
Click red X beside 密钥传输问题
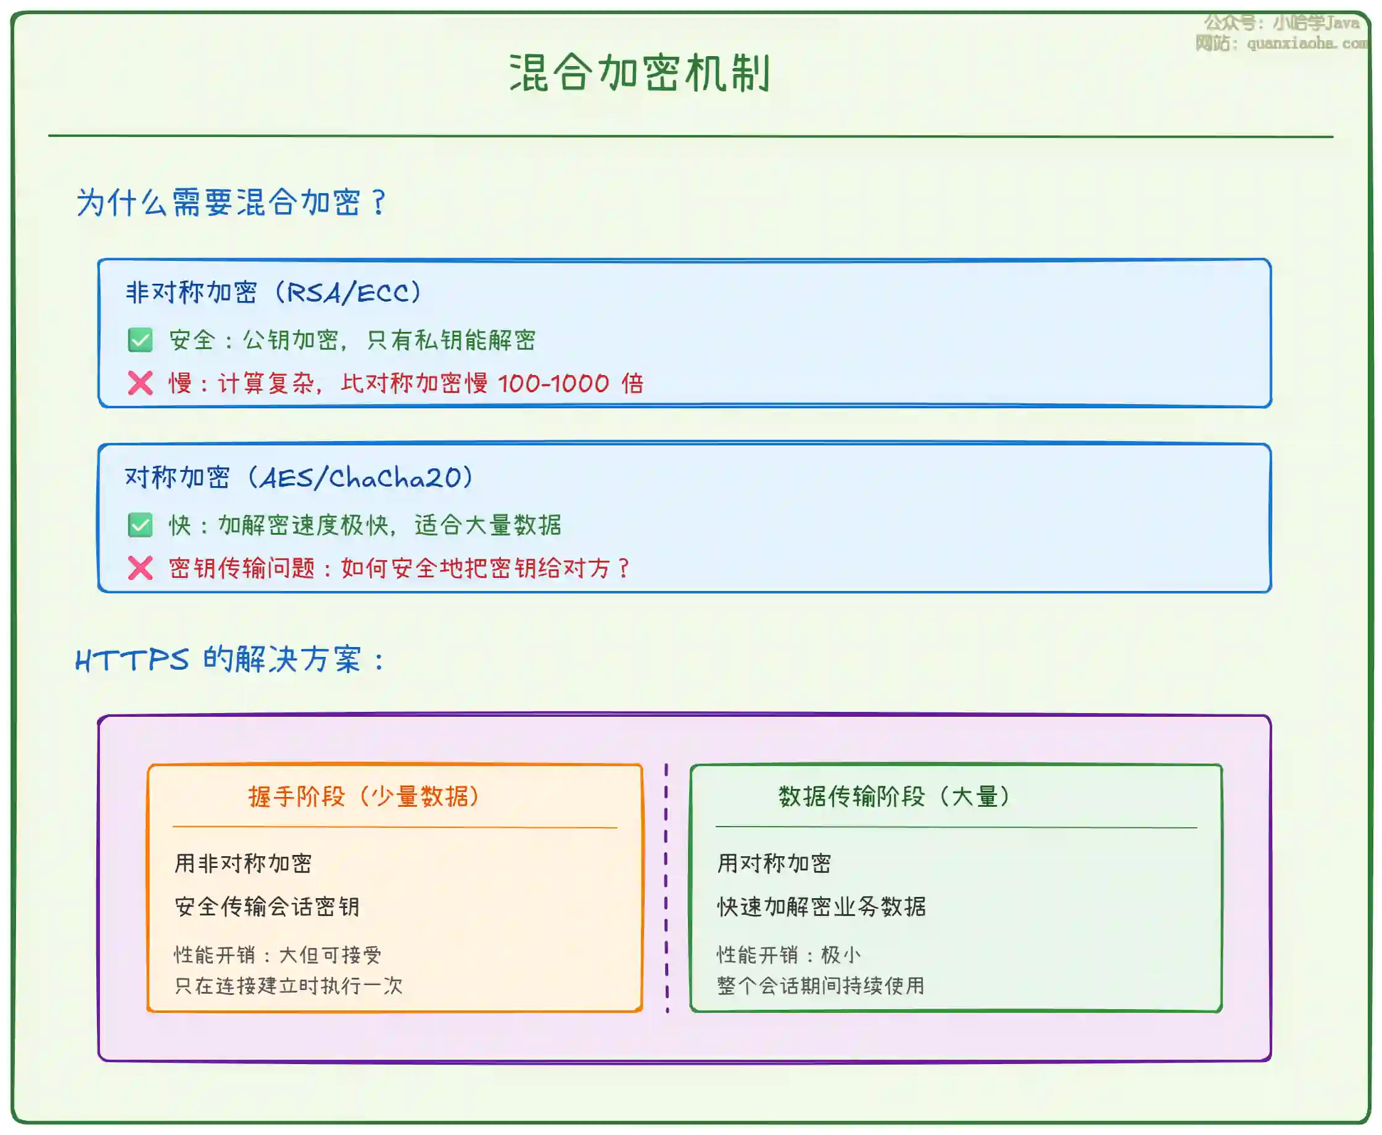[140, 568]
